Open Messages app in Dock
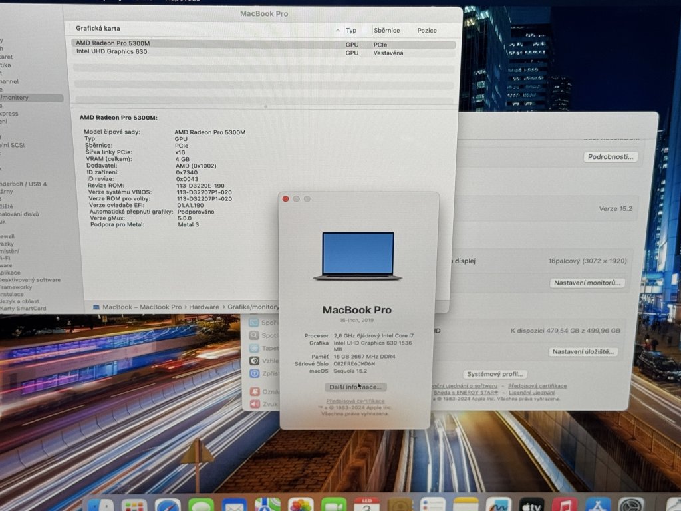The width and height of the screenshot is (681, 511). coord(201,506)
